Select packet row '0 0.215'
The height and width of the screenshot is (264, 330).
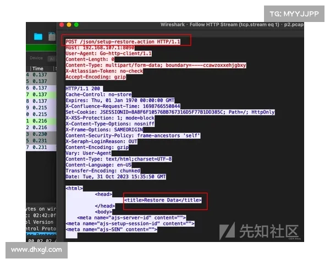point(41,114)
